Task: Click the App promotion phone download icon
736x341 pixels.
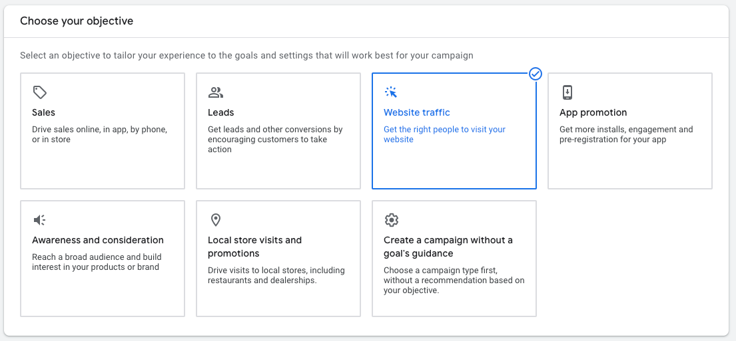Action: (x=567, y=92)
